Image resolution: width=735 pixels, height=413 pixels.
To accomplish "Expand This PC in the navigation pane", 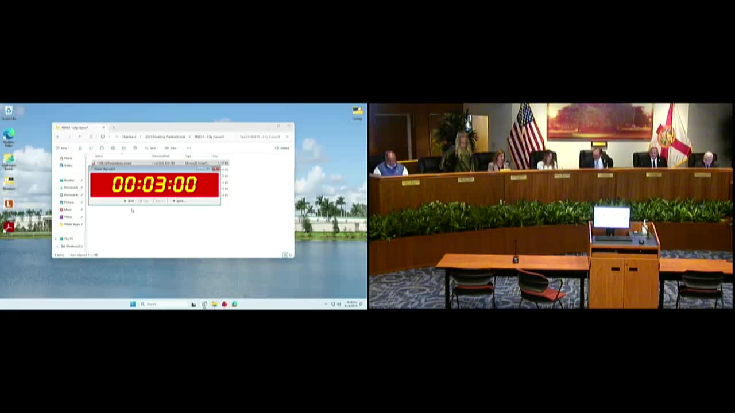I will (x=57, y=239).
